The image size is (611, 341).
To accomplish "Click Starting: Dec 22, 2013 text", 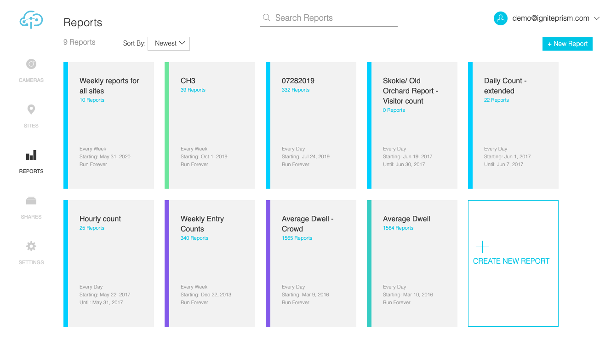I will click(x=206, y=295).
